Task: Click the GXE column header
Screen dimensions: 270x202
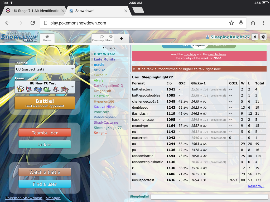Action: pyautogui.click(x=182, y=83)
